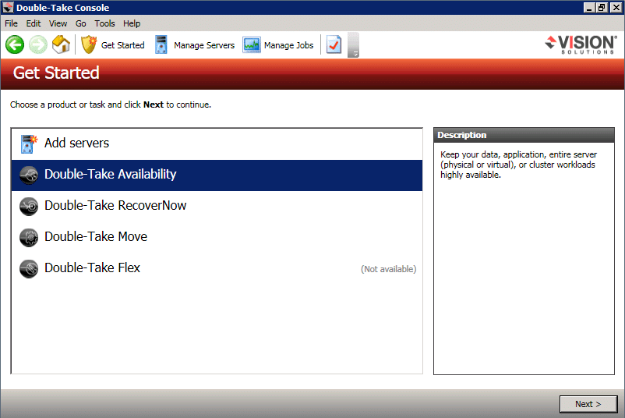Open the Help menu

point(132,23)
